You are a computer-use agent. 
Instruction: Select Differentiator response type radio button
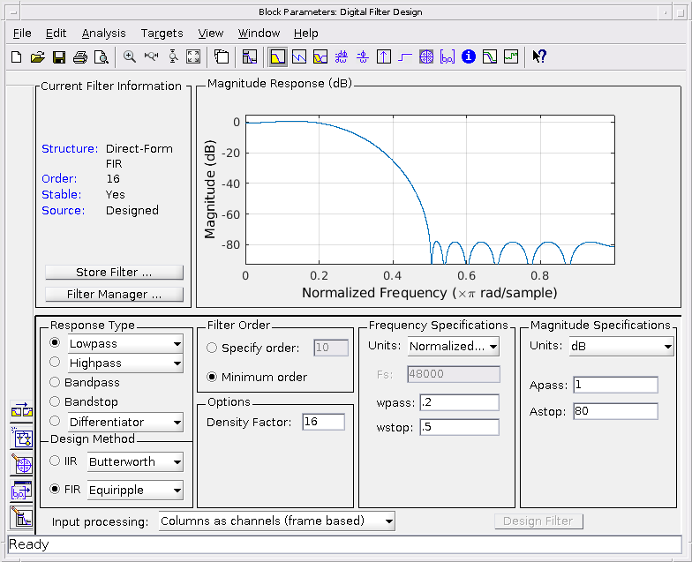[55, 422]
